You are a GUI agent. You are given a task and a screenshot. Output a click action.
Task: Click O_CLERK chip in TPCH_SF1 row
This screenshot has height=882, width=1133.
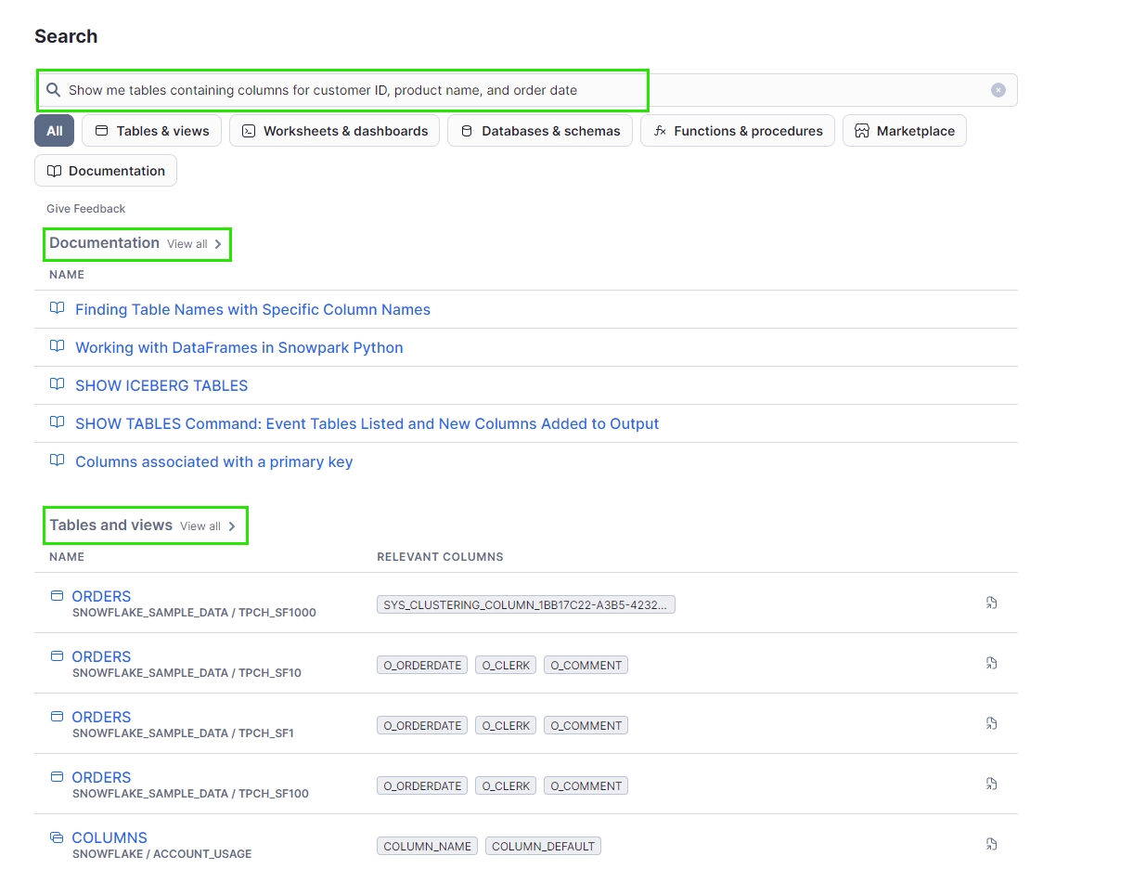[506, 725]
